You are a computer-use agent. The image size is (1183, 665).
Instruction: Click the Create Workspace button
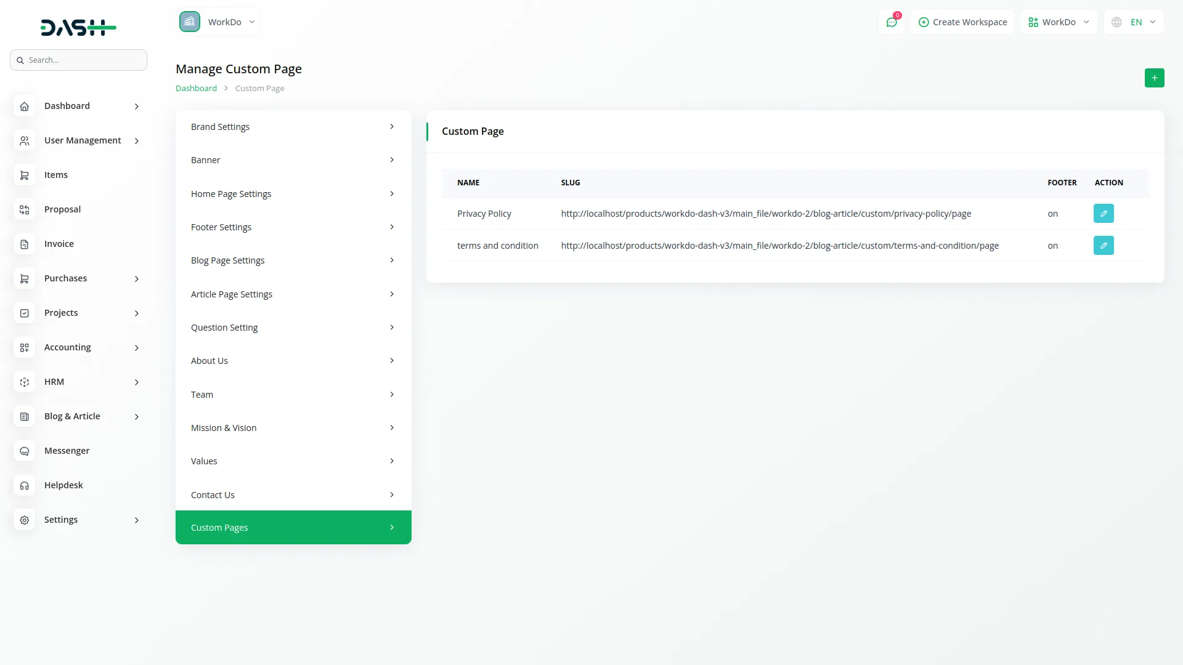tap(962, 22)
